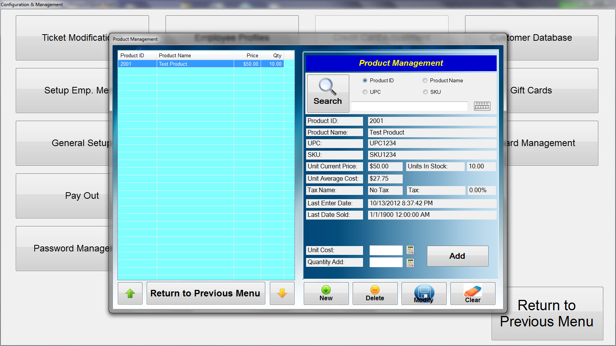This screenshot has width=616, height=346.
Task: Click the Clear eraser button
Action: [x=472, y=293]
